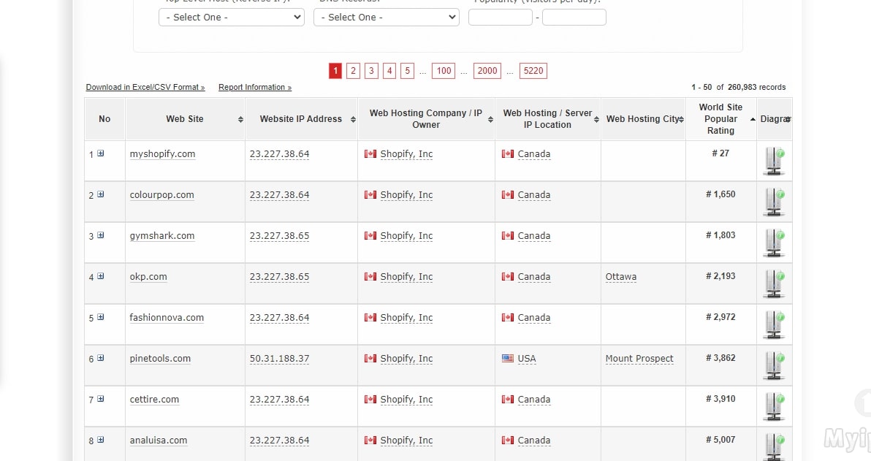Open the Report Information link
This screenshot has width=871, height=461.
254,88
